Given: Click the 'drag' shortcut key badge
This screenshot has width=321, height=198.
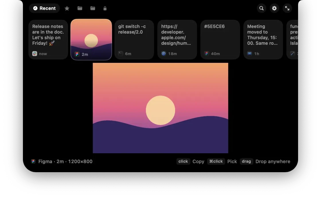Looking at the screenshot, I should 246,161.
